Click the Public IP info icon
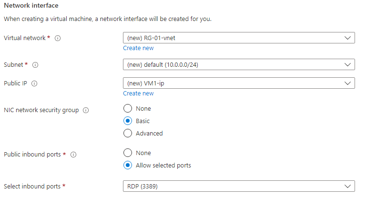The image size is (366, 198). coord(34,83)
